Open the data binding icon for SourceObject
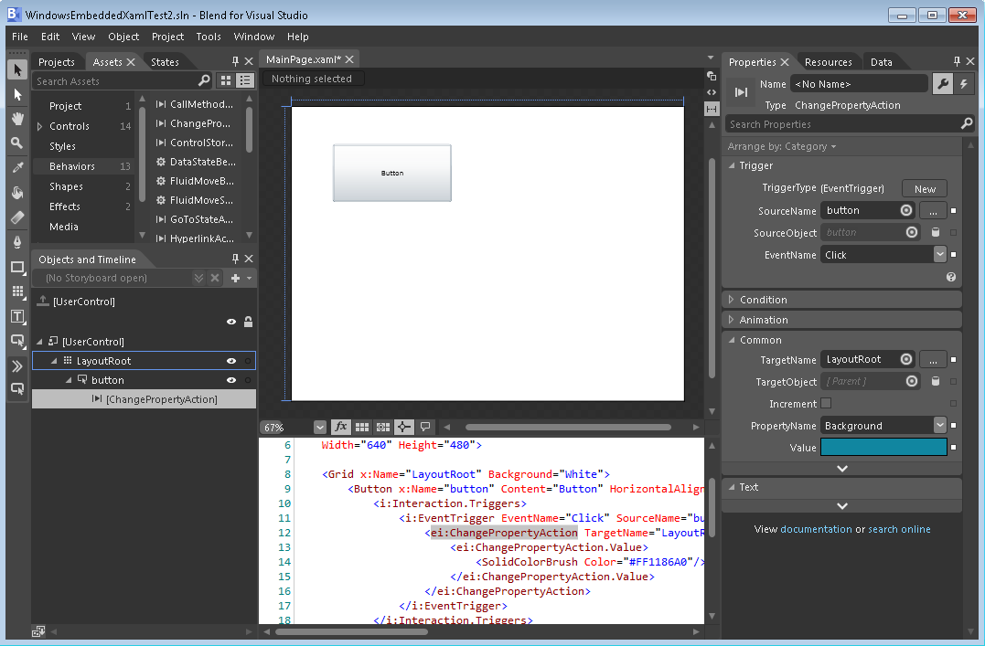The image size is (985, 646). pyautogui.click(x=936, y=232)
